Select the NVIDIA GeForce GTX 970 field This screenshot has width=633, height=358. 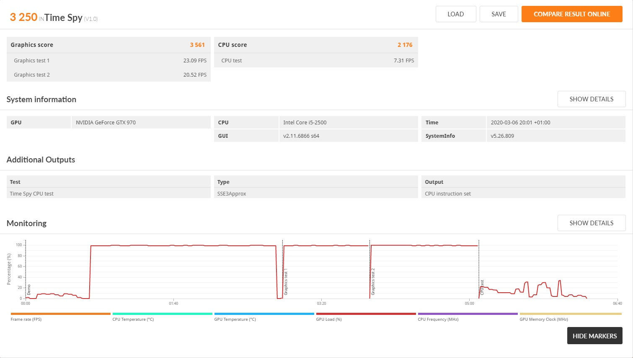(x=141, y=123)
